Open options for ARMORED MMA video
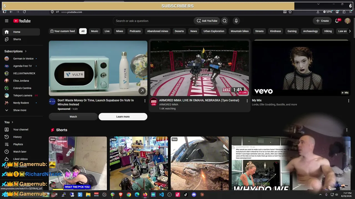This screenshot has height=199, width=355. 247,101
